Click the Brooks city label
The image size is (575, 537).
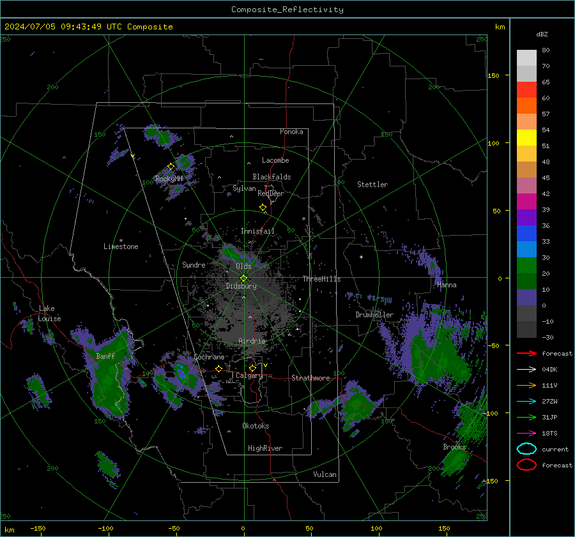(454, 447)
